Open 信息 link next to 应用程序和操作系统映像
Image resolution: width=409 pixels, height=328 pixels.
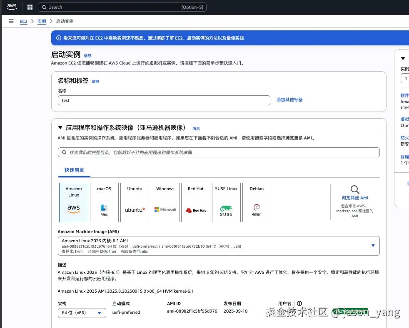click(196, 128)
